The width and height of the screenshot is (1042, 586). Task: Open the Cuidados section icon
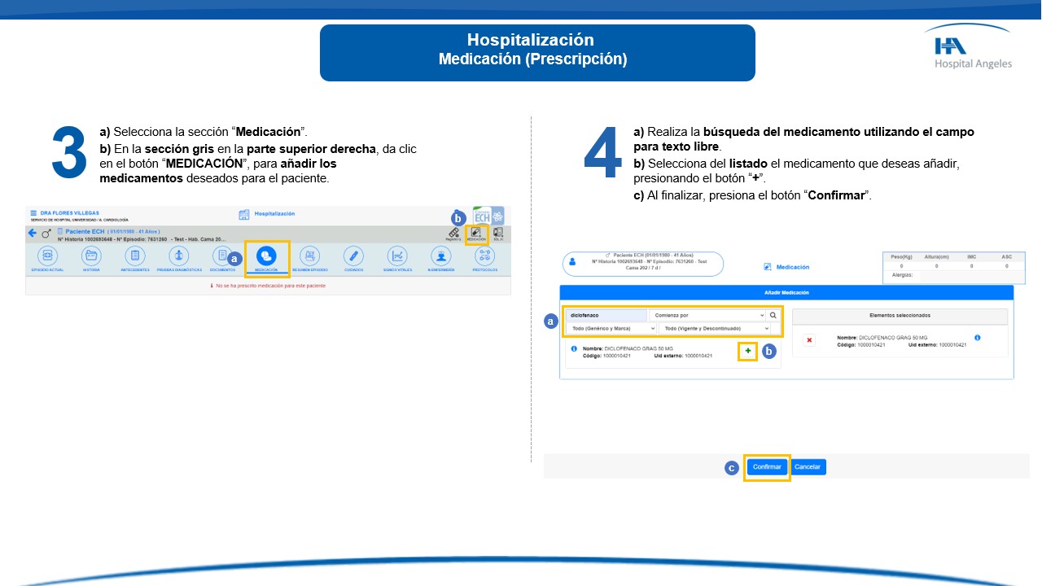click(352, 256)
